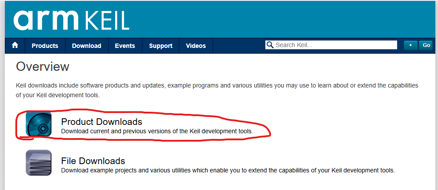Open the Product Downloads heading link
Image resolution: width=438 pixels, height=190 pixels.
tap(101, 122)
